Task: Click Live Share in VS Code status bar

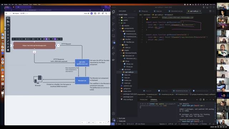Action: tap(140, 124)
